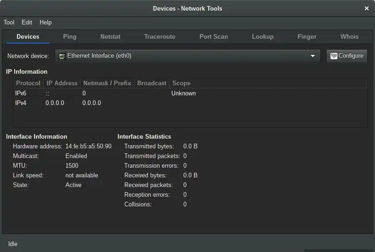The width and height of the screenshot is (375, 252).
Task: Click the hardware address 14:fe:b5:a5:50:90
Action: pyautogui.click(x=88, y=147)
